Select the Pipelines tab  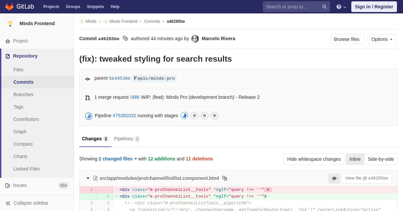(127, 139)
